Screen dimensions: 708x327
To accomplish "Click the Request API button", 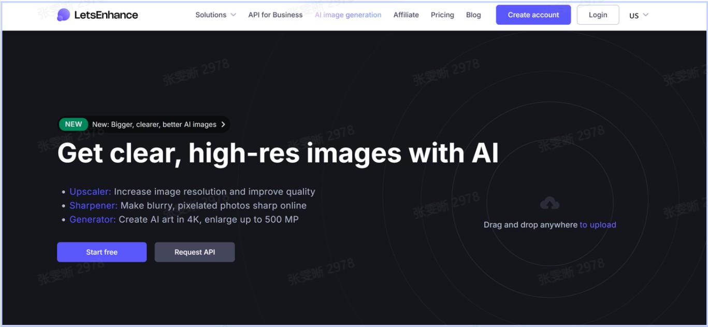I will click(x=194, y=252).
